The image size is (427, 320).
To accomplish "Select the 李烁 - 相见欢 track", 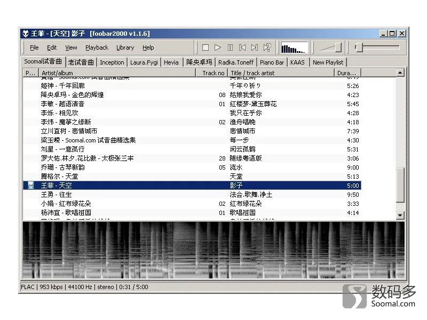I will 192,113.
